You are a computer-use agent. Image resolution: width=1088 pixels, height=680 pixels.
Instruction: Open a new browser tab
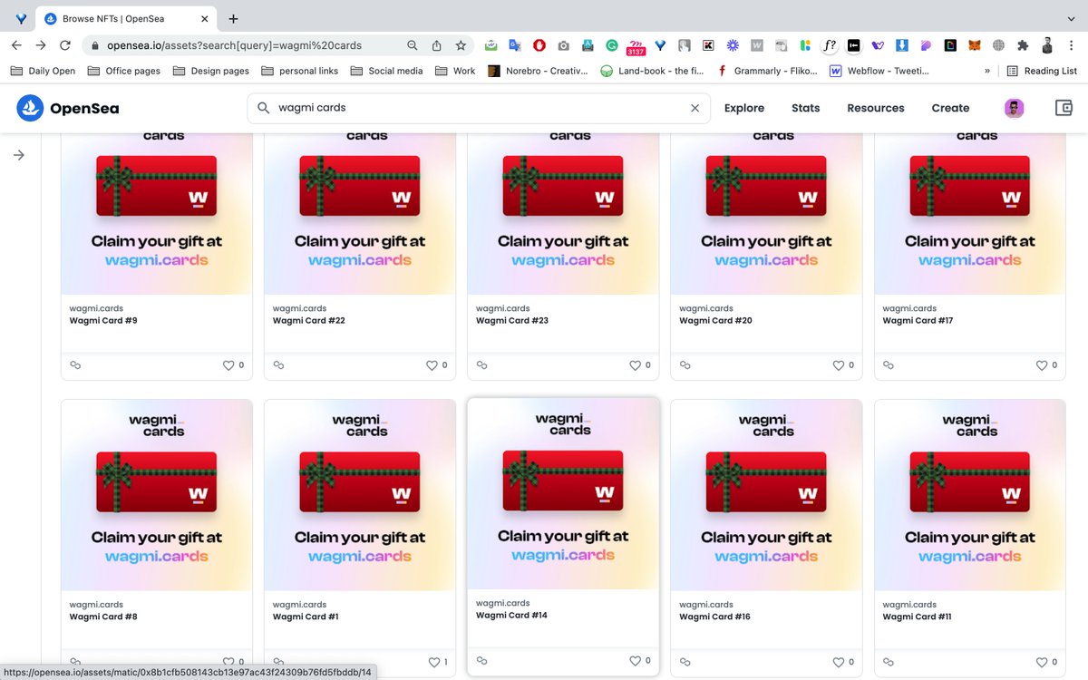click(233, 18)
